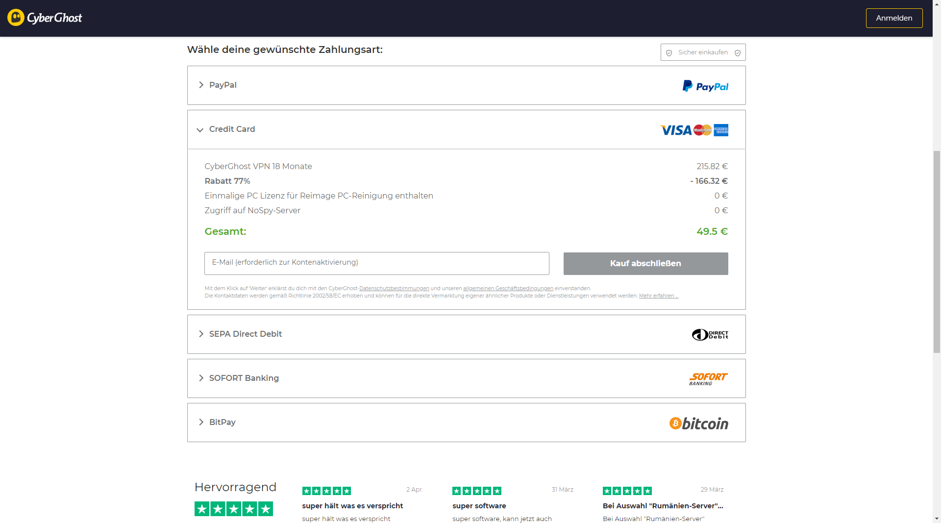Expand the SEPA Direct Debit option
The width and height of the screenshot is (941, 523).
click(x=201, y=334)
